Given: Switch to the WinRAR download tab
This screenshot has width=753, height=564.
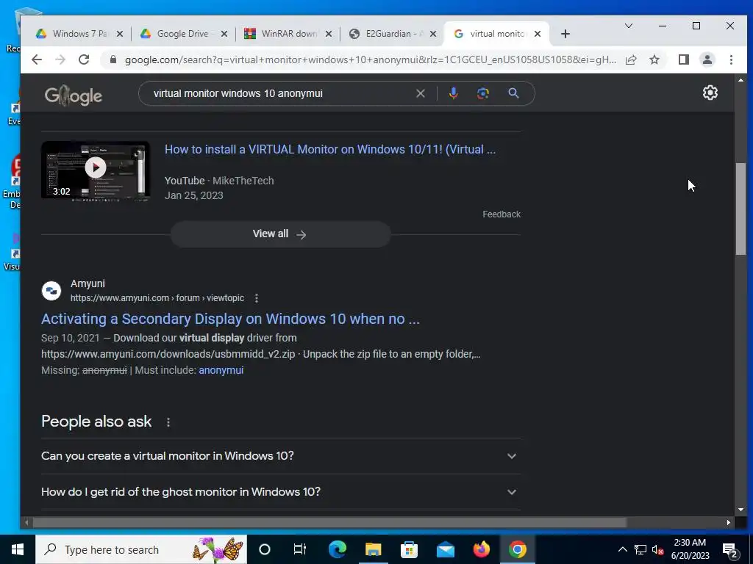Looking at the screenshot, I should (x=288, y=34).
